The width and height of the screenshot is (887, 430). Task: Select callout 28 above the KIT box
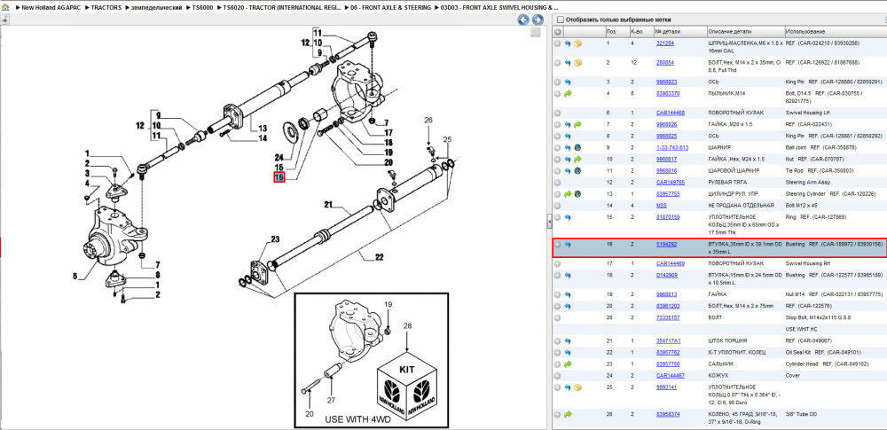click(407, 326)
